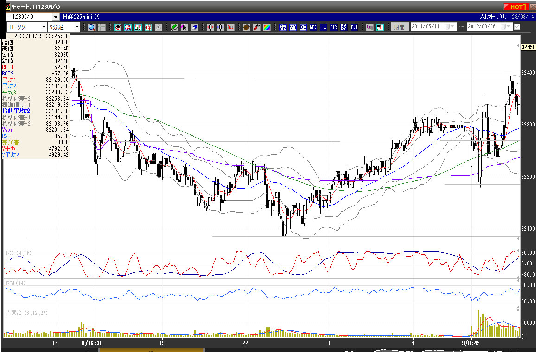This screenshot has height=352, width=536.
Task: Click the 標準偏差+2 row in data panel
Action: click(36, 98)
